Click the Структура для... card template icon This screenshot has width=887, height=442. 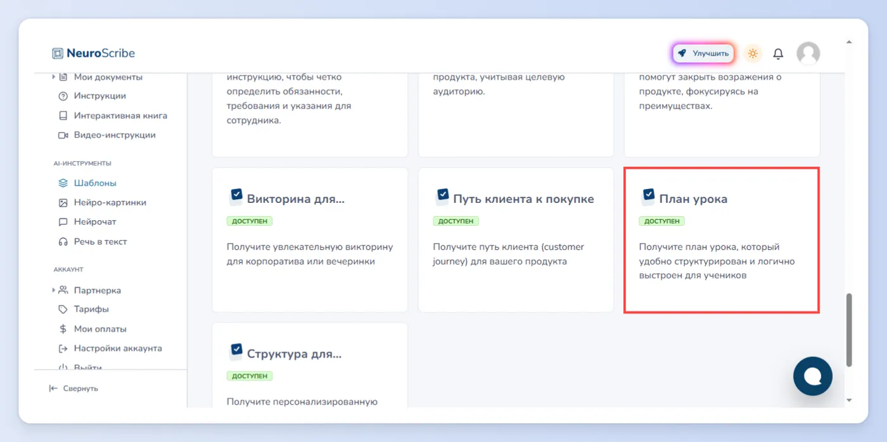[x=236, y=351]
